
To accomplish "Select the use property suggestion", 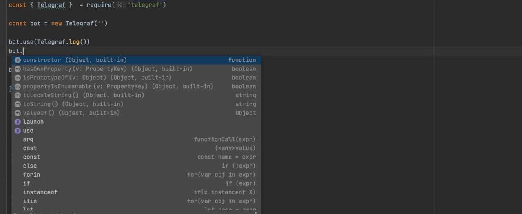I will point(136,131).
